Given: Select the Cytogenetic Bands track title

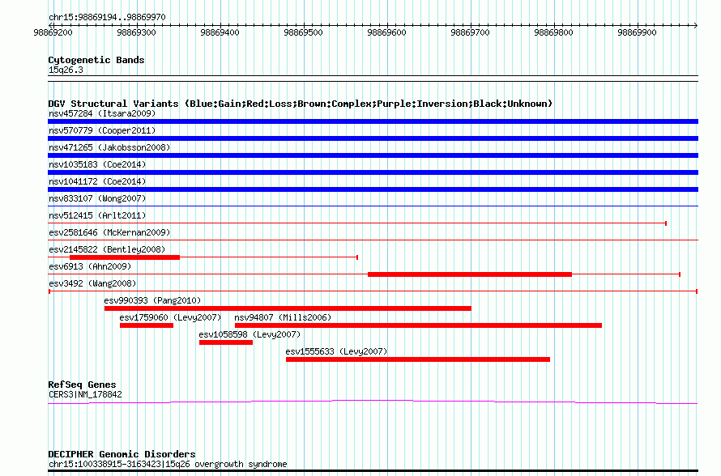Looking at the screenshot, I should click(96, 60).
